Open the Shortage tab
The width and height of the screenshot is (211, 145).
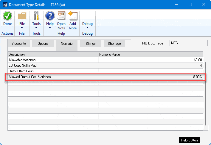coord(114,44)
